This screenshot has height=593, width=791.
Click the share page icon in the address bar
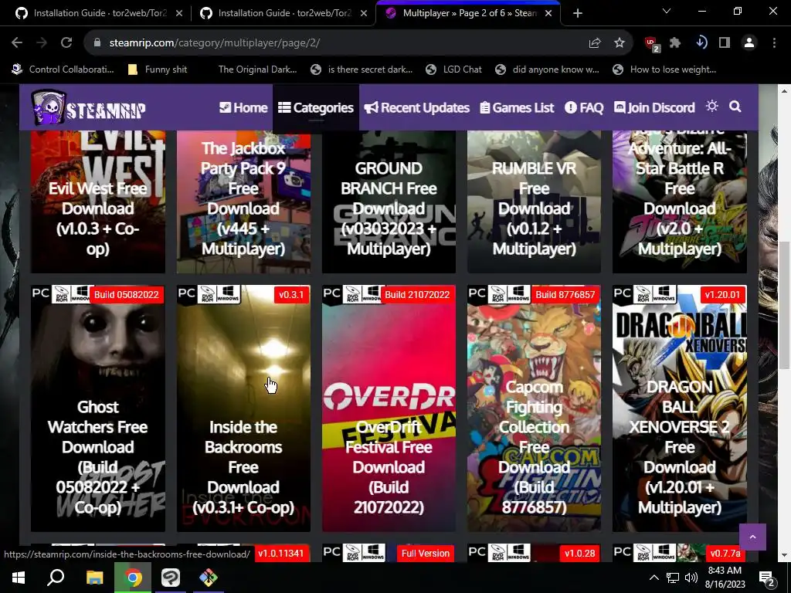tap(595, 43)
